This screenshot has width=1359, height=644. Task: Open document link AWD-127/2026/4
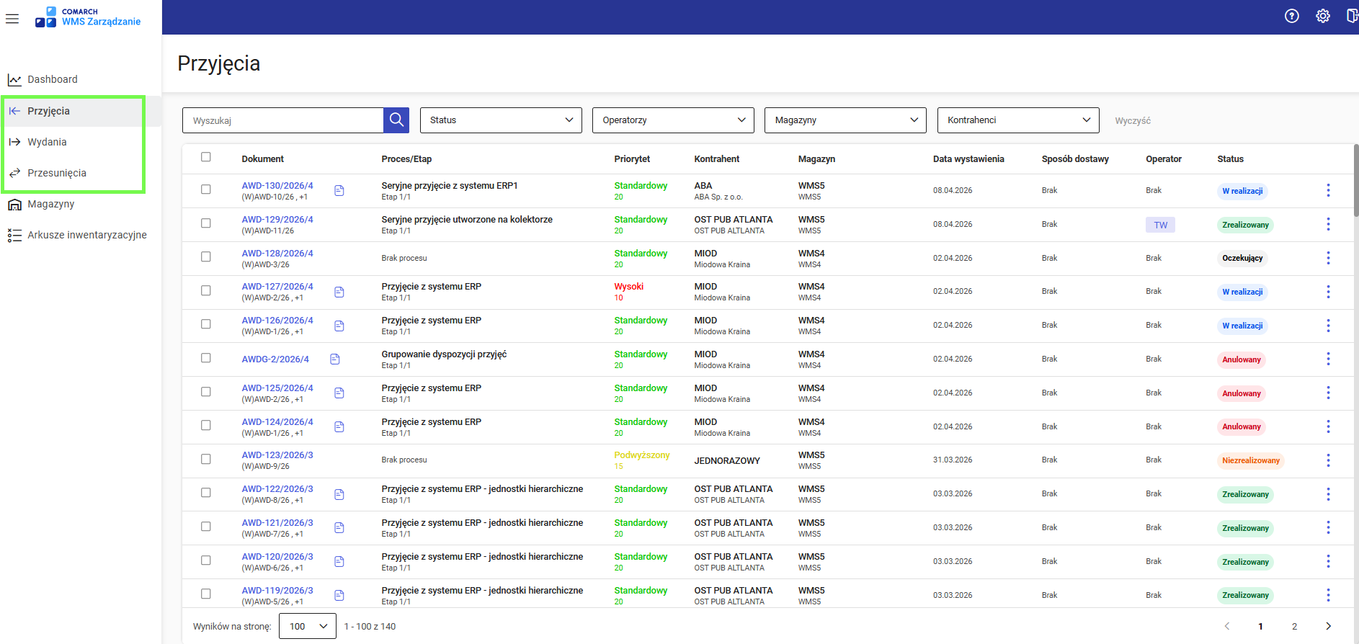(x=277, y=287)
